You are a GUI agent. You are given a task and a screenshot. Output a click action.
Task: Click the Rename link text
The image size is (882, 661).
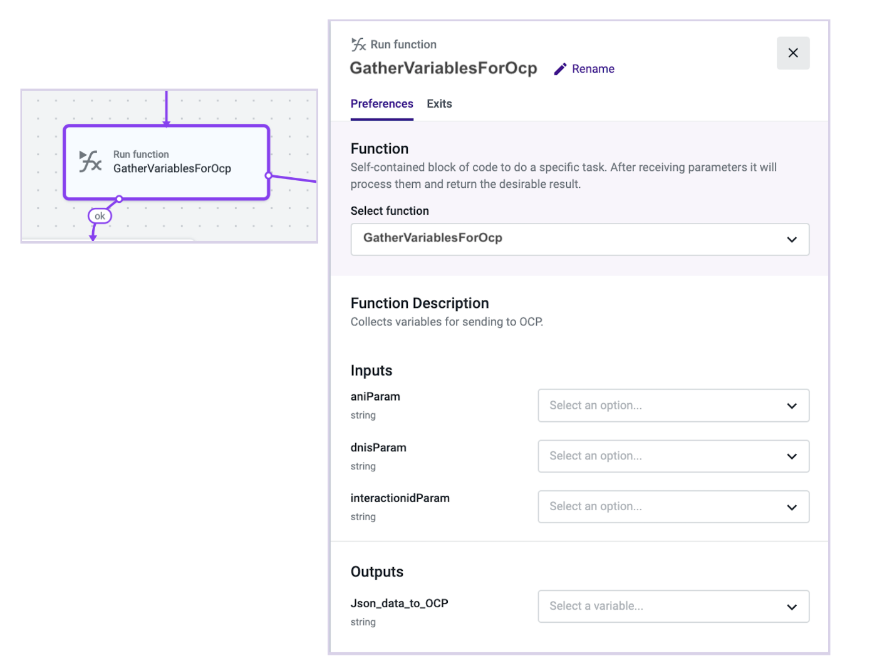[x=593, y=69]
